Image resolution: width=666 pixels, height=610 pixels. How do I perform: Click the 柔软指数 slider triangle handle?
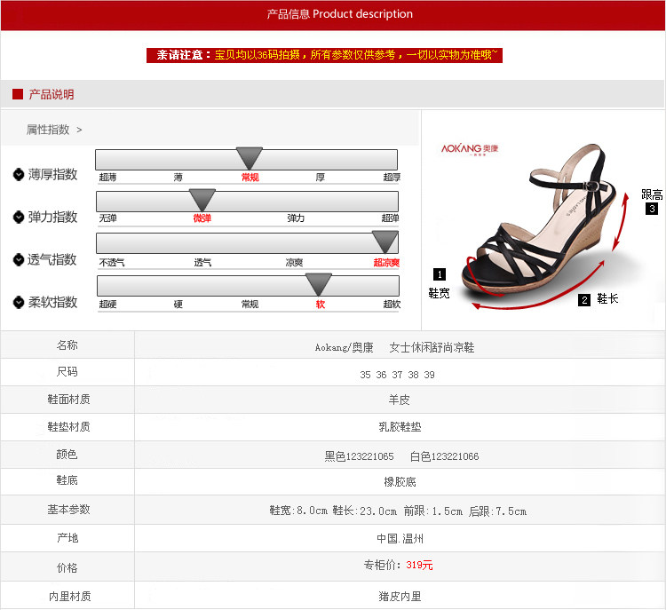319,284
